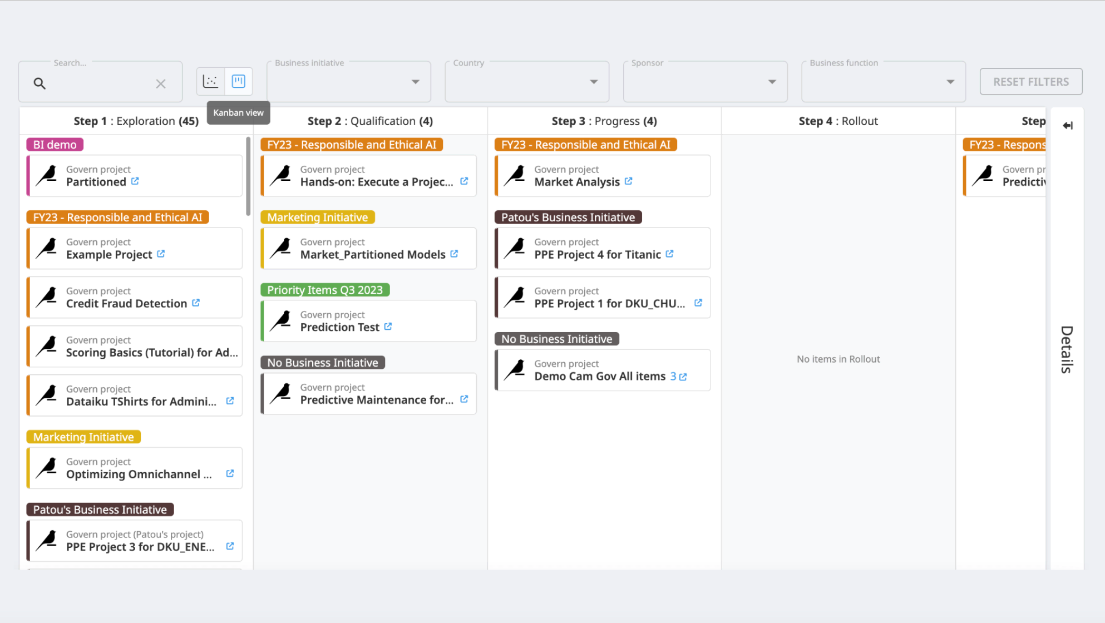
Task: Open external link for Optimizing Omnichannel project
Action: [x=230, y=473]
